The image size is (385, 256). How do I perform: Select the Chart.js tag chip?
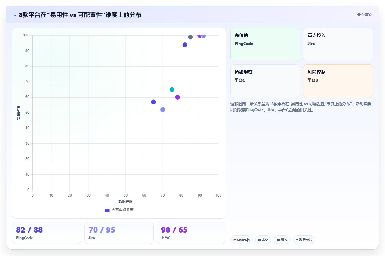[242, 240]
